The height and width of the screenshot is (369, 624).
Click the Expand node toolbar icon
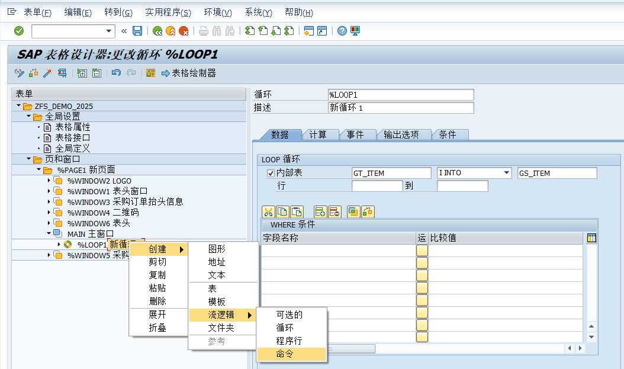82,73
